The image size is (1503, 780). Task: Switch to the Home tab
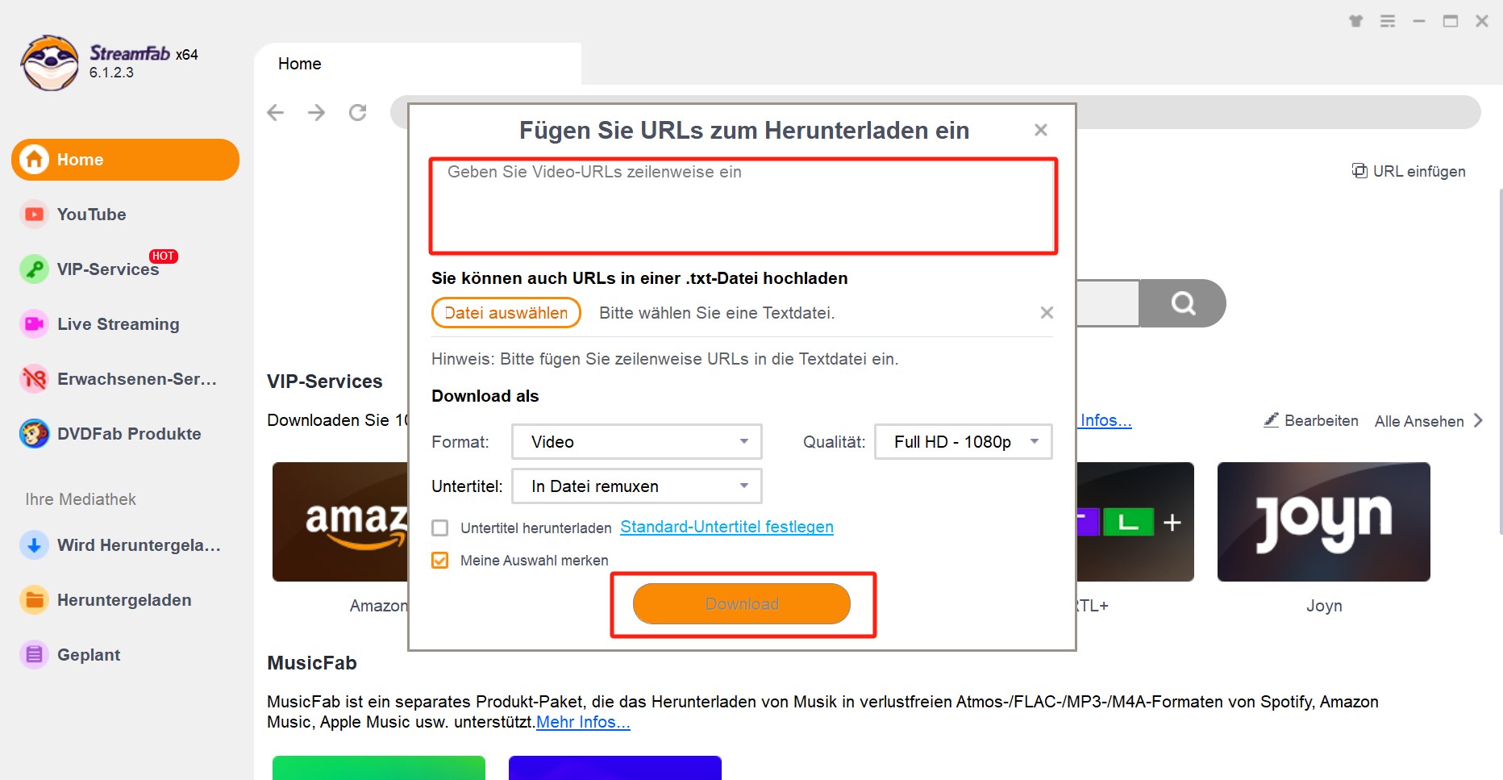click(418, 64)
